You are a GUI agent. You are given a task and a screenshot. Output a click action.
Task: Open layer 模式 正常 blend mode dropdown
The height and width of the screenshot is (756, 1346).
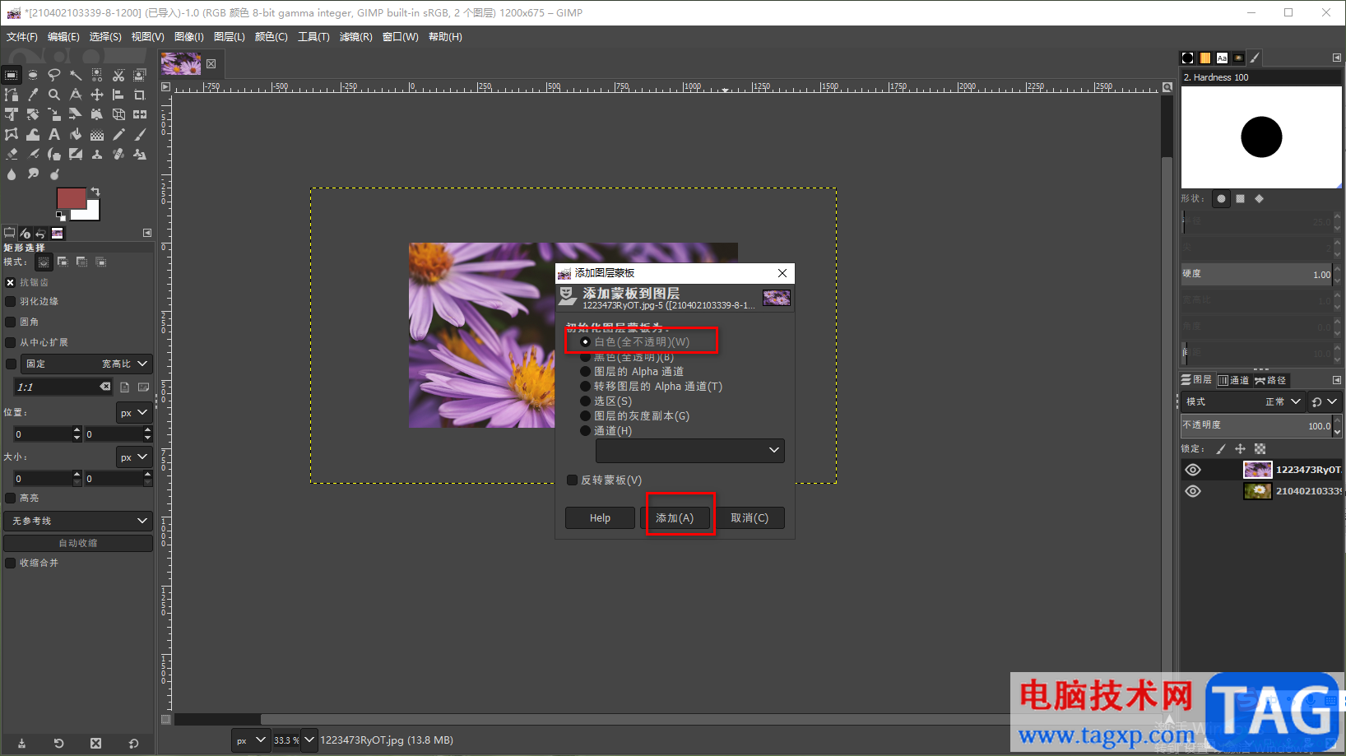pos(1243,401)
